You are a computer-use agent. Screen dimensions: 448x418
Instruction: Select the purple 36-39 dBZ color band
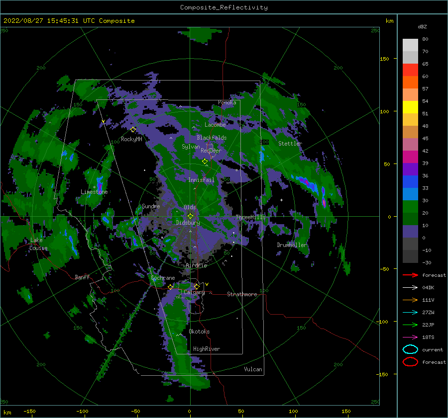(x=410, y=169)
